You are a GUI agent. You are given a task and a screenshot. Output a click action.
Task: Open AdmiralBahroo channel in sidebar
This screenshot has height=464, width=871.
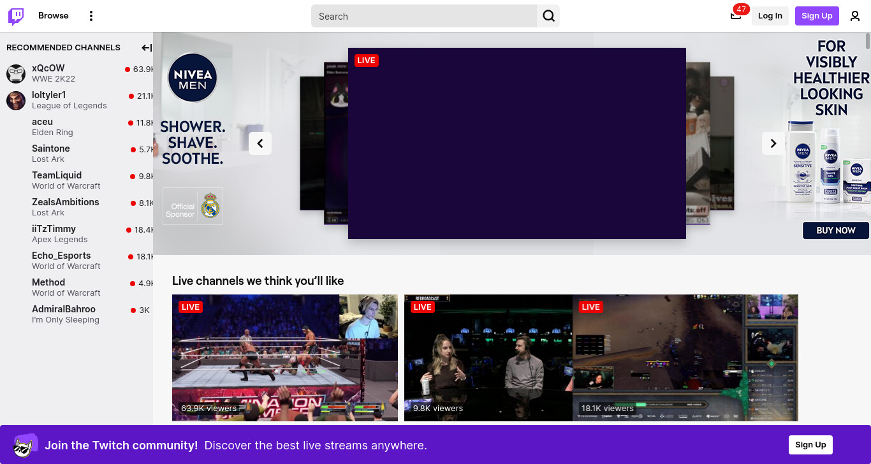[x=77, y=314]
